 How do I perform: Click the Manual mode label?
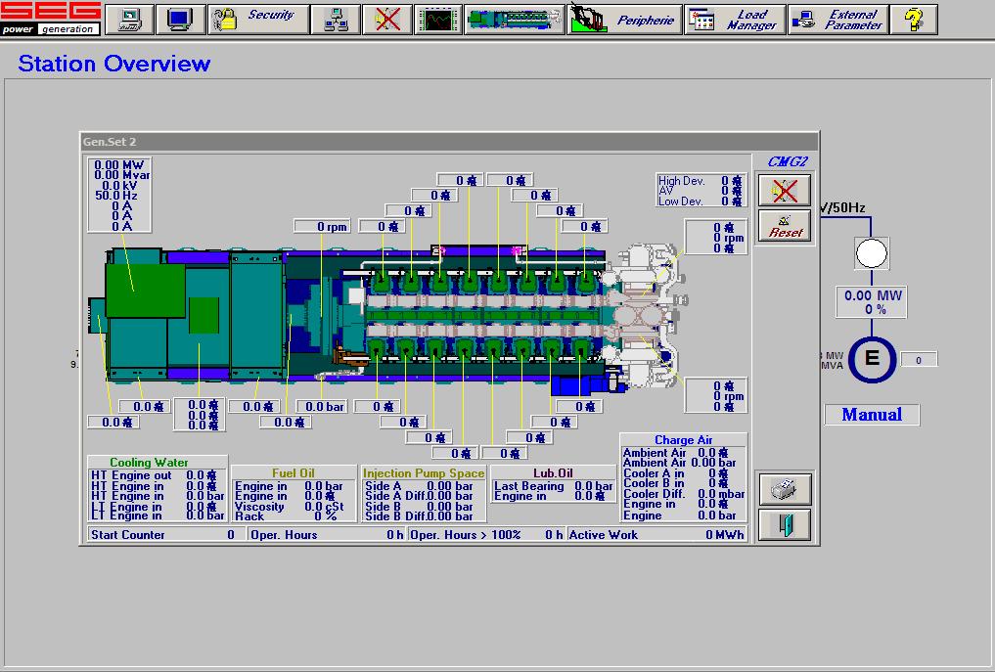(872, 415)
